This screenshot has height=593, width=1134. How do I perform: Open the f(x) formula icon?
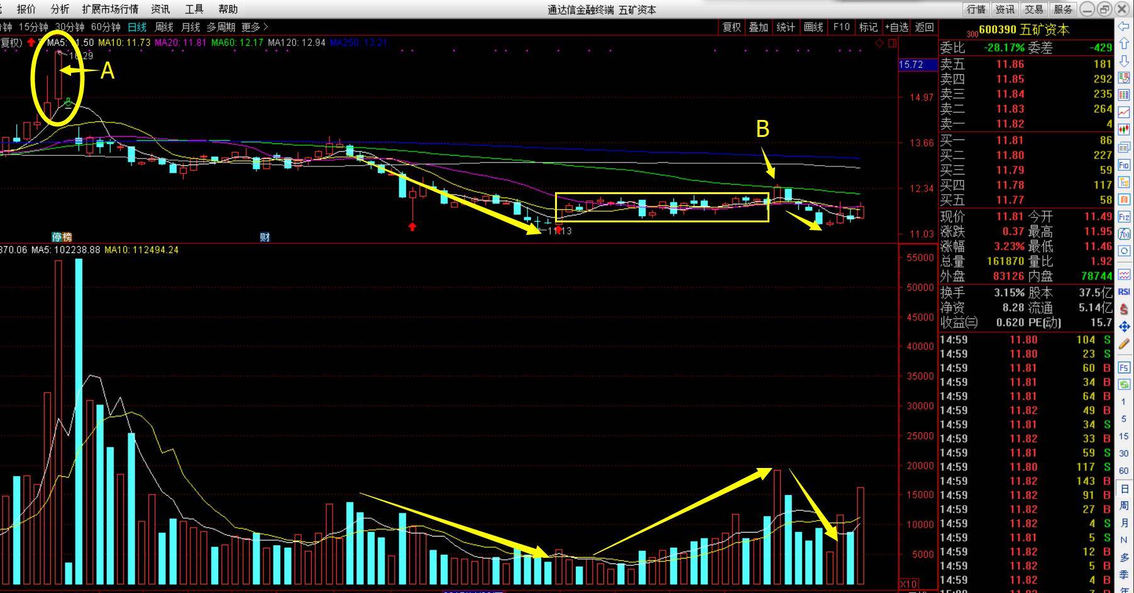(1123, 234)
